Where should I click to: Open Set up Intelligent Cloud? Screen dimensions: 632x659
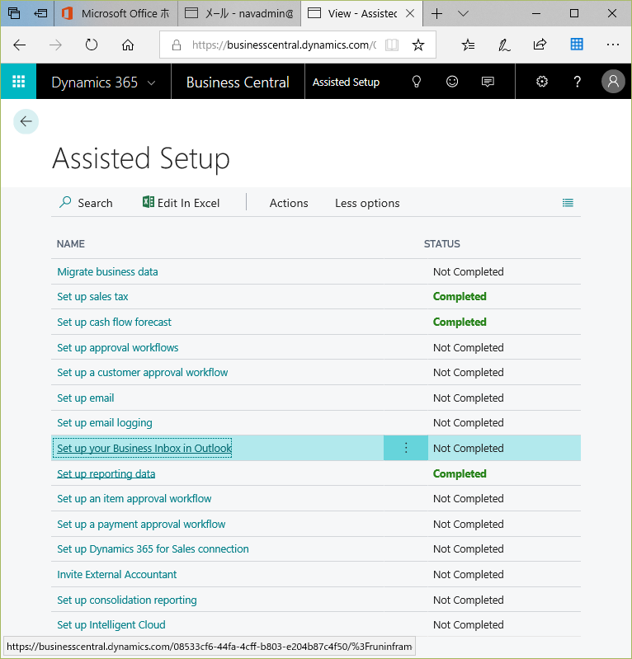111,625
